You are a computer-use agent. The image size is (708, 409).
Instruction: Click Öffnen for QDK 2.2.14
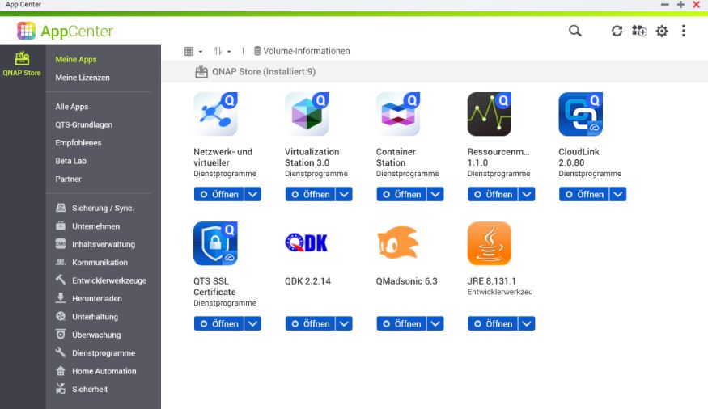click(x=310, y=324)
